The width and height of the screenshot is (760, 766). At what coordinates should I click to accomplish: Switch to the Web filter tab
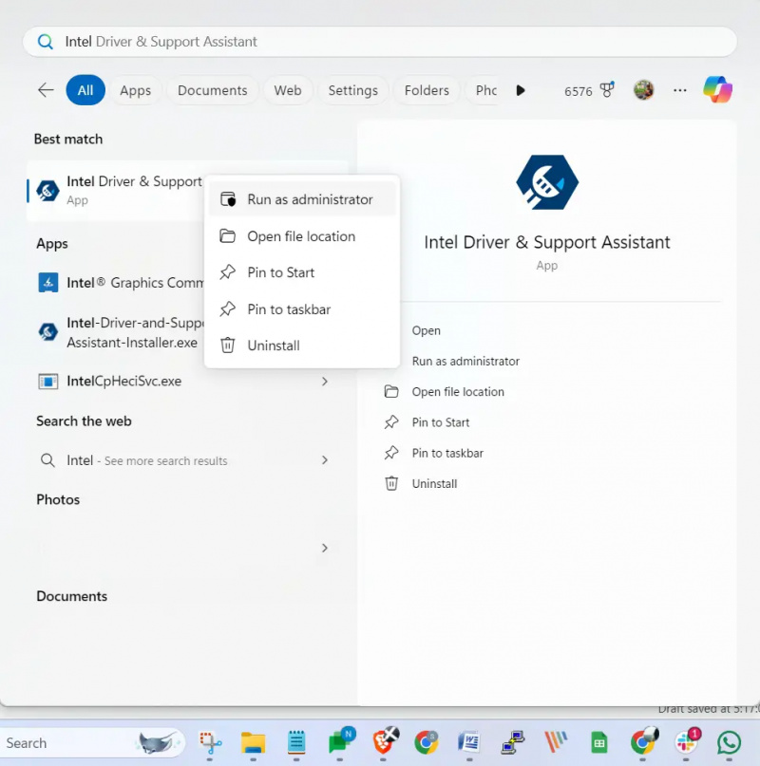pyautogui.click(x=288, y=90)
